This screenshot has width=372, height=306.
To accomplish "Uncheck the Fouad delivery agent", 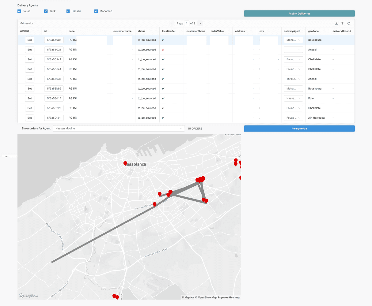I will pos(19,11).
